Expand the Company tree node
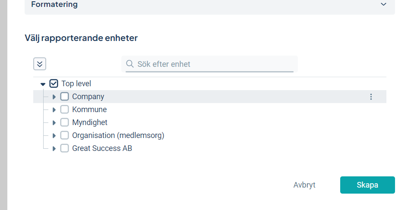The width and height of the screenshot is (411, 210). (x=54, y=97)
